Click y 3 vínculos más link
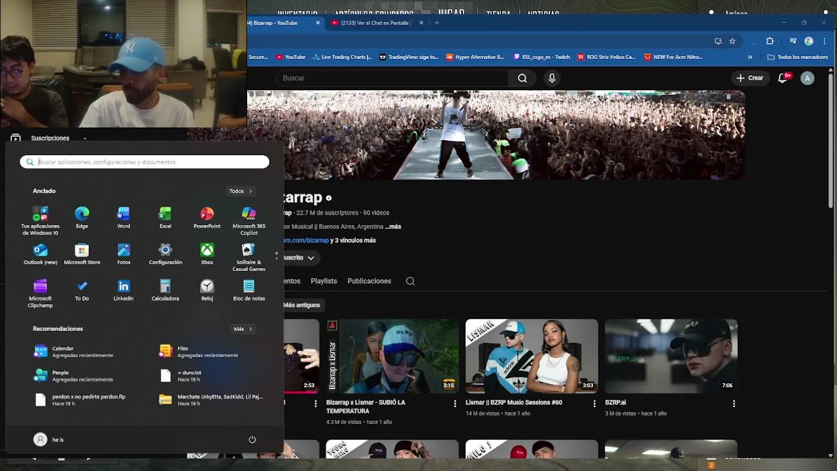Viewport: 837px width, 471px height. click(352, 240)
